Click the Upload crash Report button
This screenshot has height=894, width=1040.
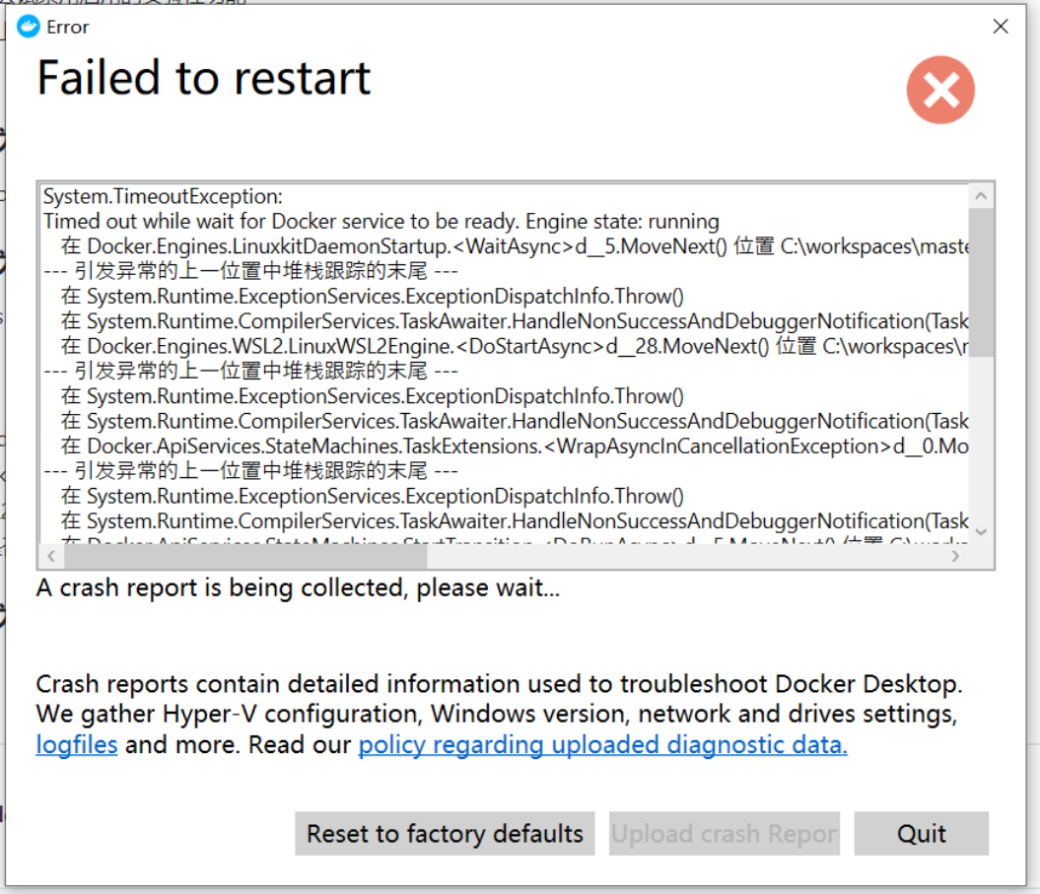[x=725, y=833]
